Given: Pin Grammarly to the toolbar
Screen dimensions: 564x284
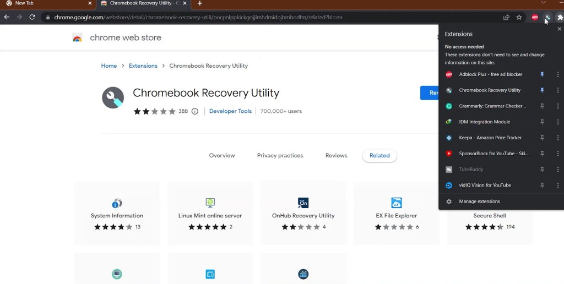Looking at the screenshot, I should coord(542,106).
